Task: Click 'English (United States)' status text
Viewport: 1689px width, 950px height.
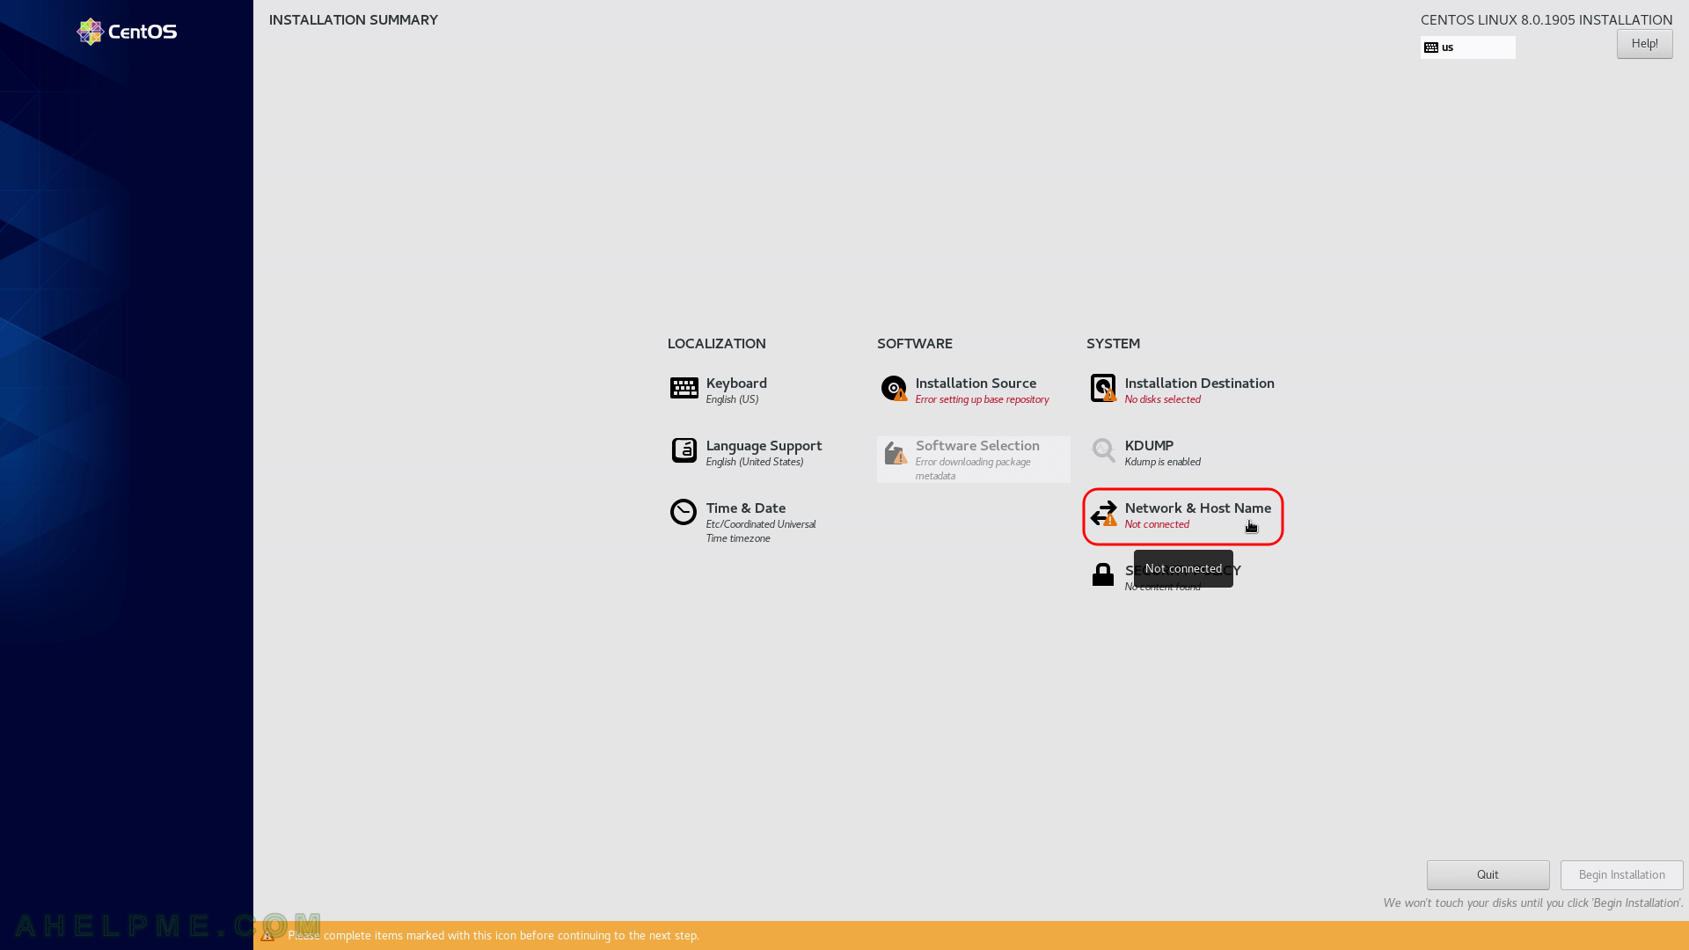Action: tap(754, 463)
